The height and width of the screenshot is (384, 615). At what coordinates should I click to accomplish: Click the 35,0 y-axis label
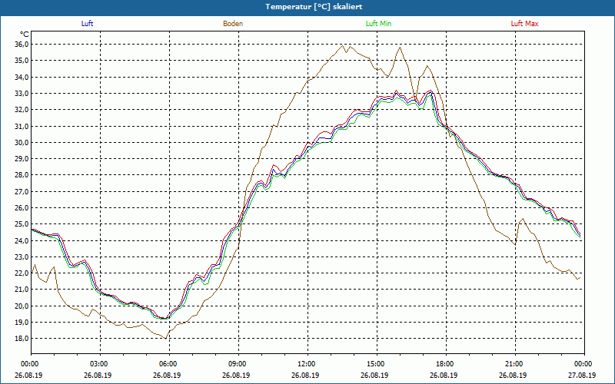click(x=22, y=61)
